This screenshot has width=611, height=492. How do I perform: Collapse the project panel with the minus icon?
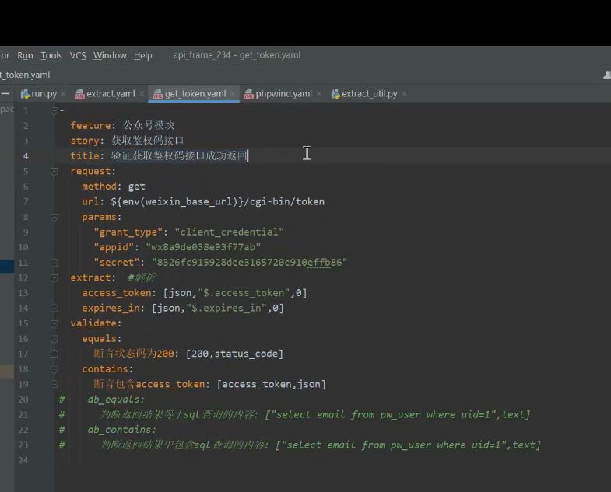tap(5, 93)
